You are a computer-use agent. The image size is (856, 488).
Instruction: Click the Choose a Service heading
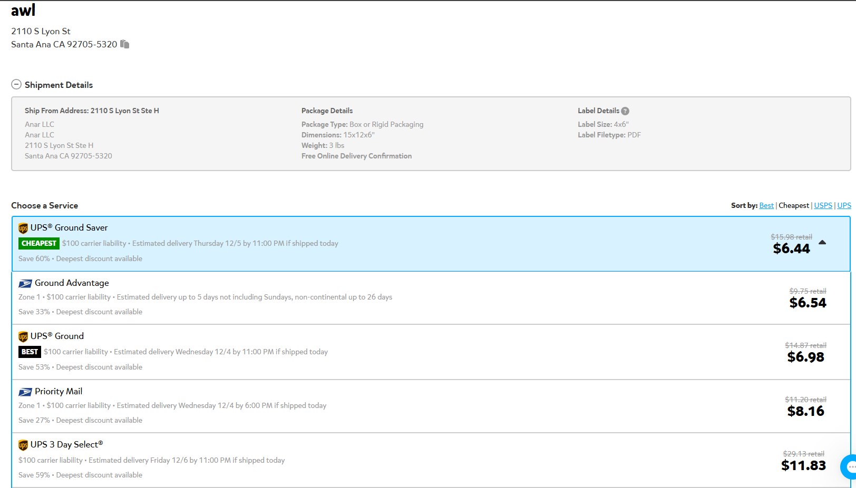pyautogui.click(x=45, y=205)
